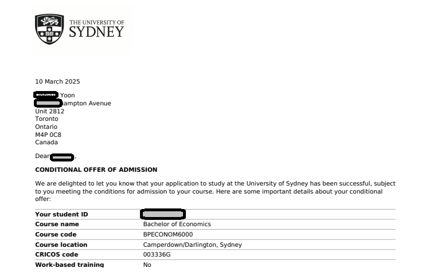Click the Dear salutation line
436x272 pixels.
pyautogui.click(x=55, y=156)
